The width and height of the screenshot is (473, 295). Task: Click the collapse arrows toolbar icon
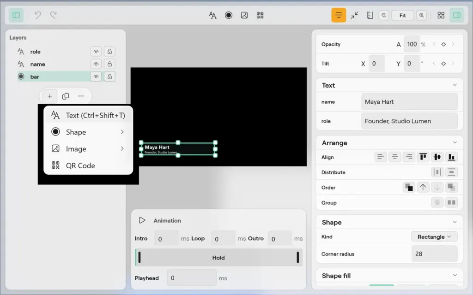pyautogui.click(x=354, y=15)
